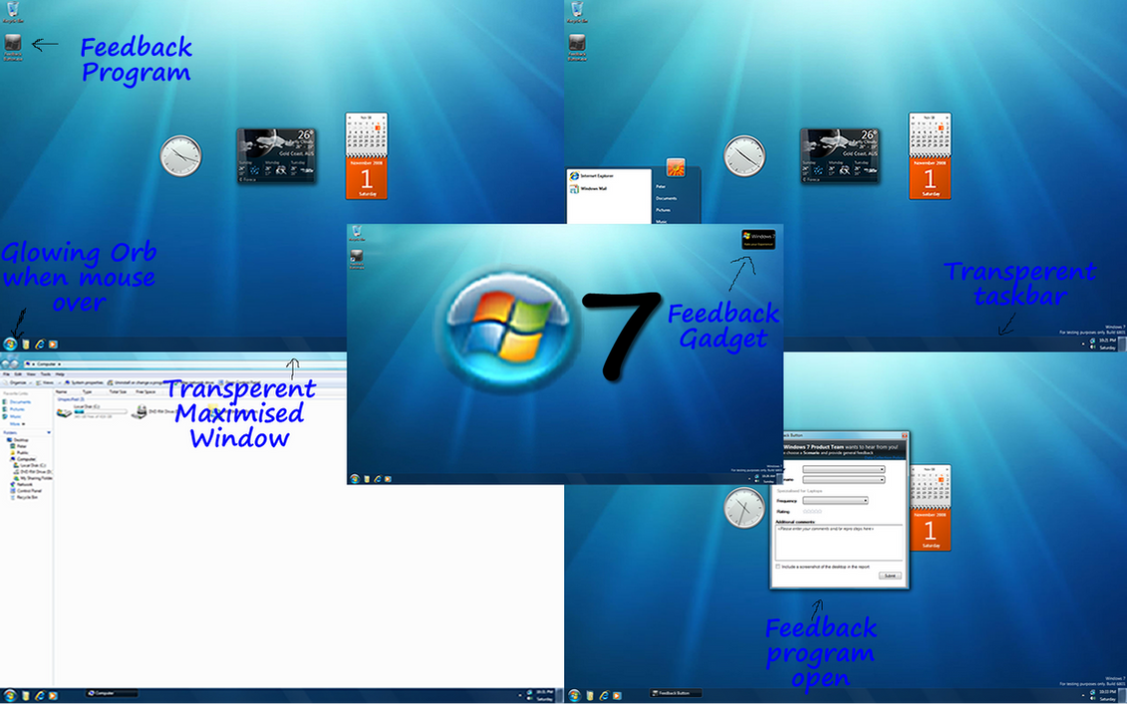Screen dimensions: 1127x704
Task: Open Tools menu in Computer window
Action: pos(45,374)
